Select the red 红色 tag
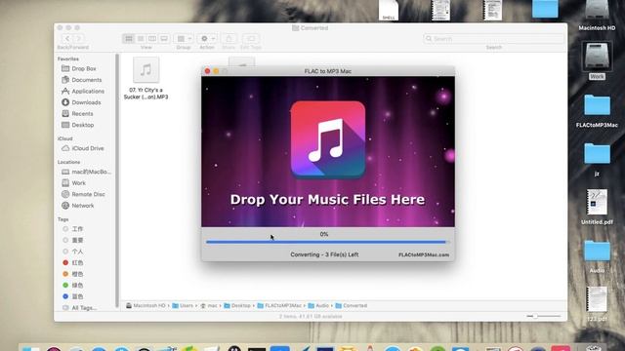 (x=73, y=262)
